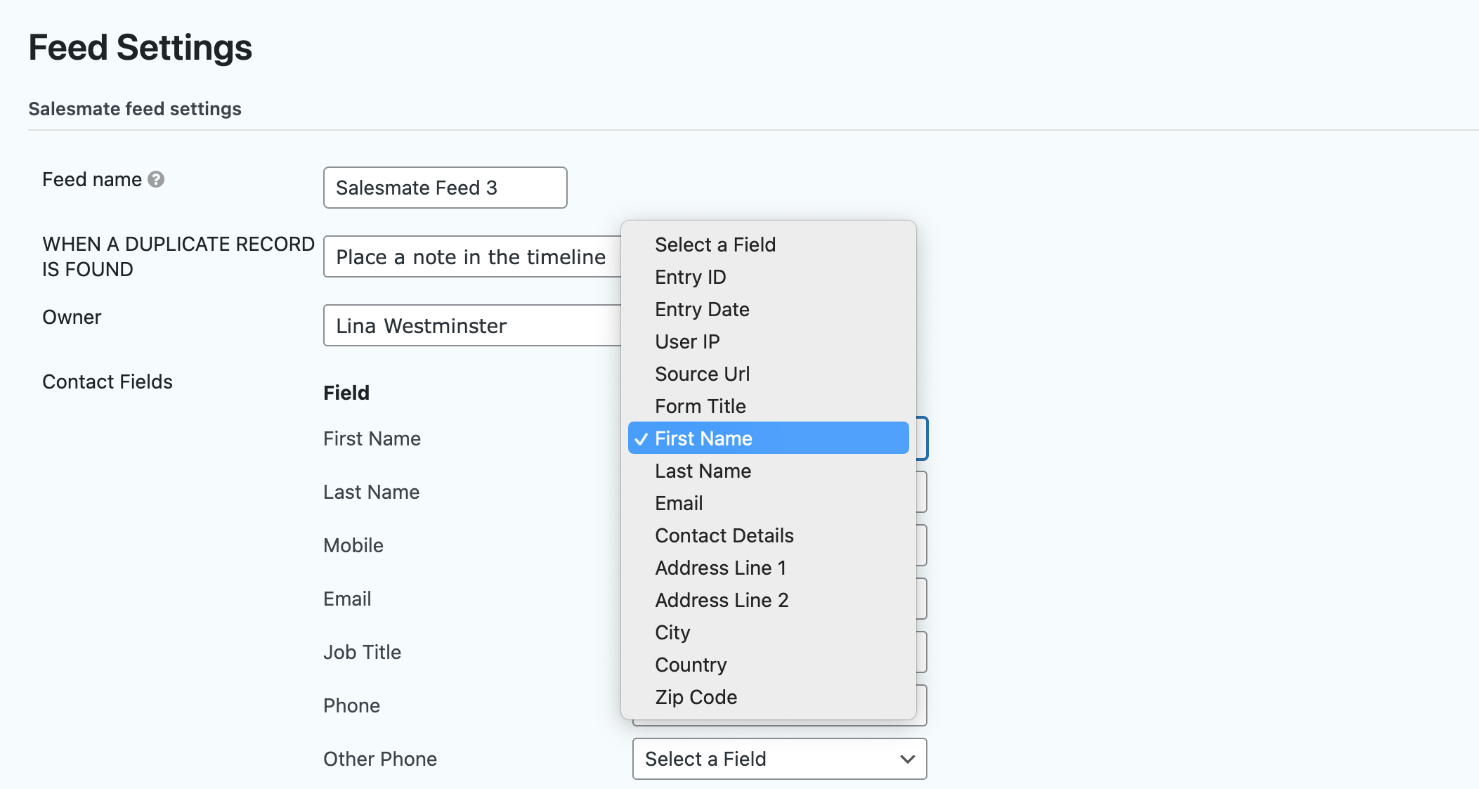The width and height of the screenshot is (1479, 789).
Task: Click the 'WHEN A DUPLICATE RECORD IS FOUND' label
Action: 178,256
